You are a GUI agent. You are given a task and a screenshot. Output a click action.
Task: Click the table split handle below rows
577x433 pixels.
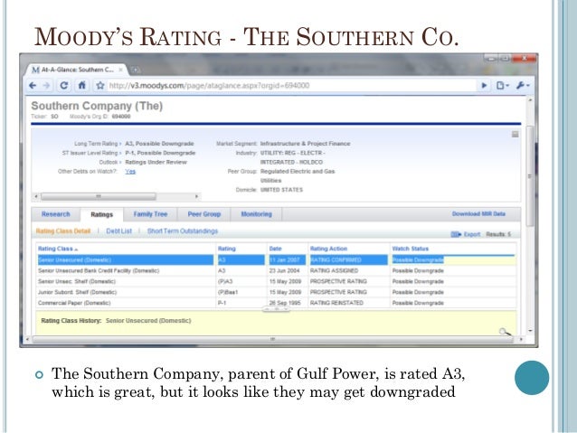[276, 309]
